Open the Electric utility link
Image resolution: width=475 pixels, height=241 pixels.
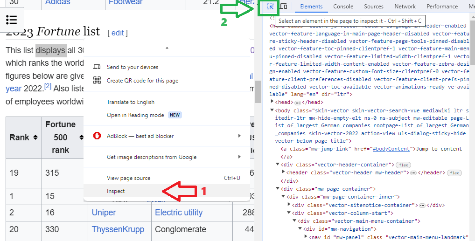point(179,213)
